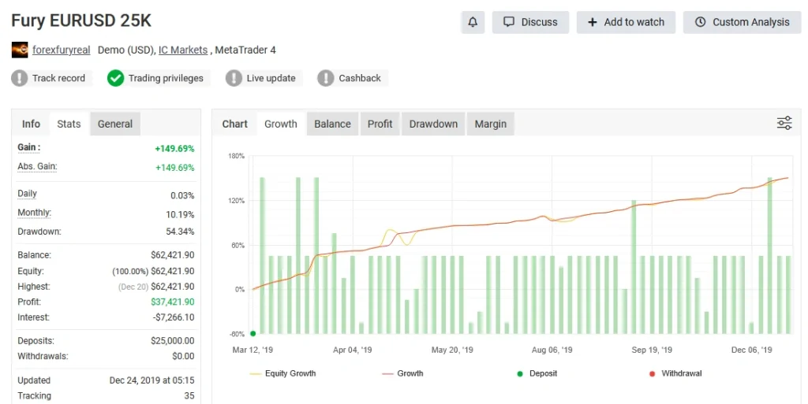Click the Cashback warning icon

326,78
